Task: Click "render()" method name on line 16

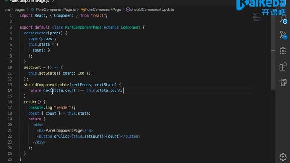Action: 33,102
